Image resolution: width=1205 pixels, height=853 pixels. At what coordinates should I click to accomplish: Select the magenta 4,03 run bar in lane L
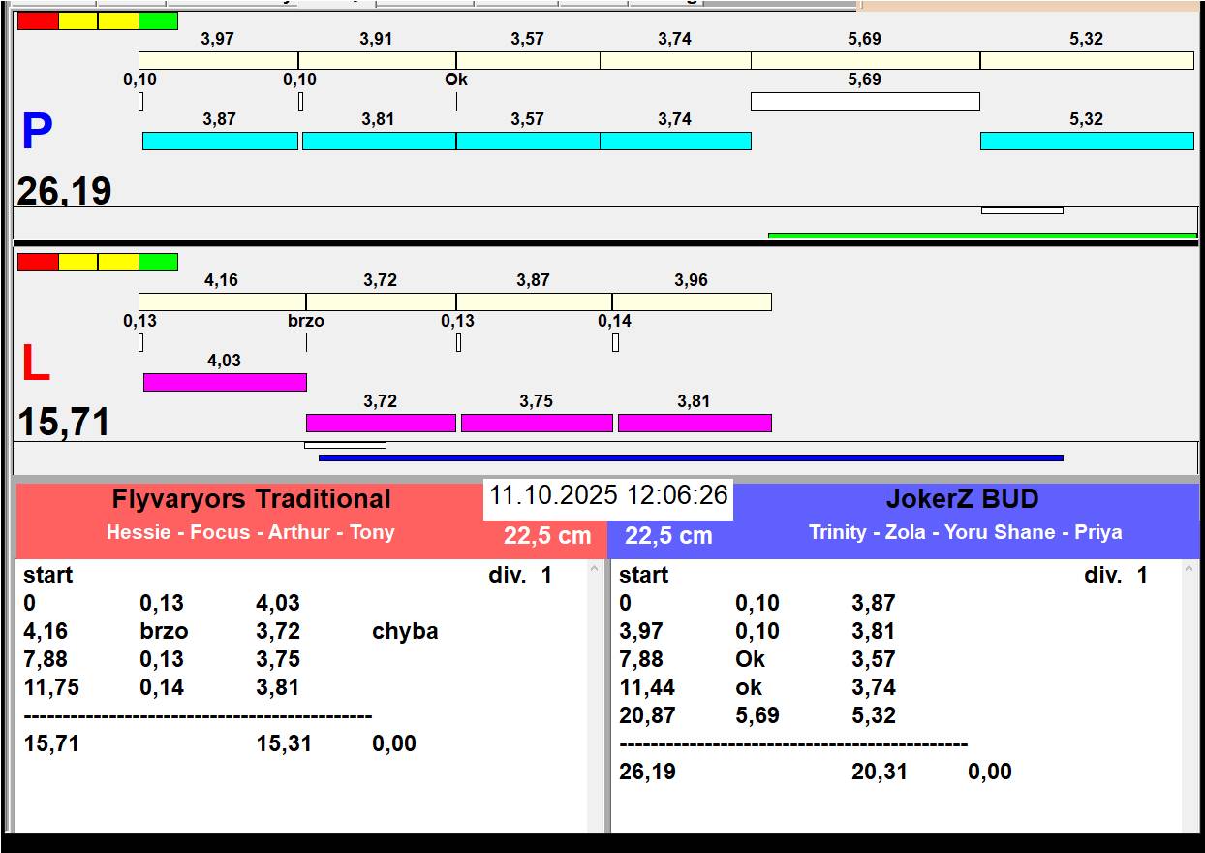point(225,382)
